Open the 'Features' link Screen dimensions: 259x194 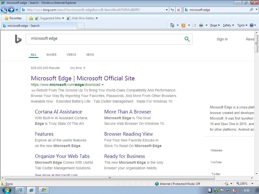pos(44,134)
